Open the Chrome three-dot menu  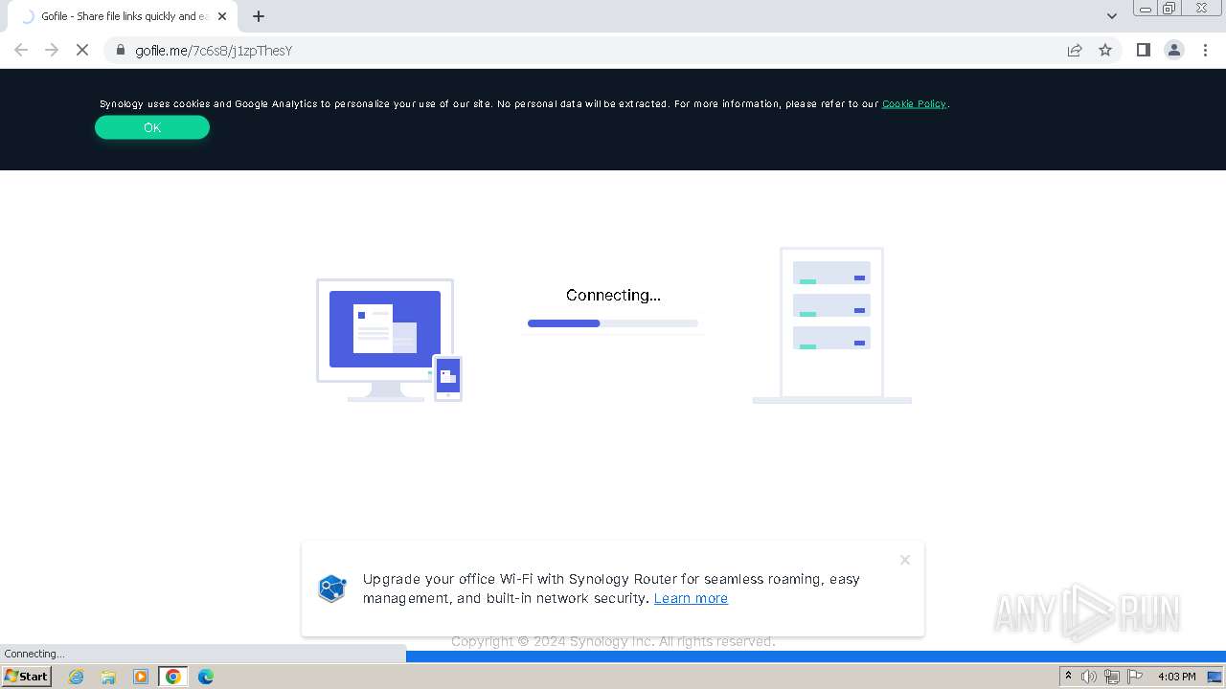[1206, 50]
